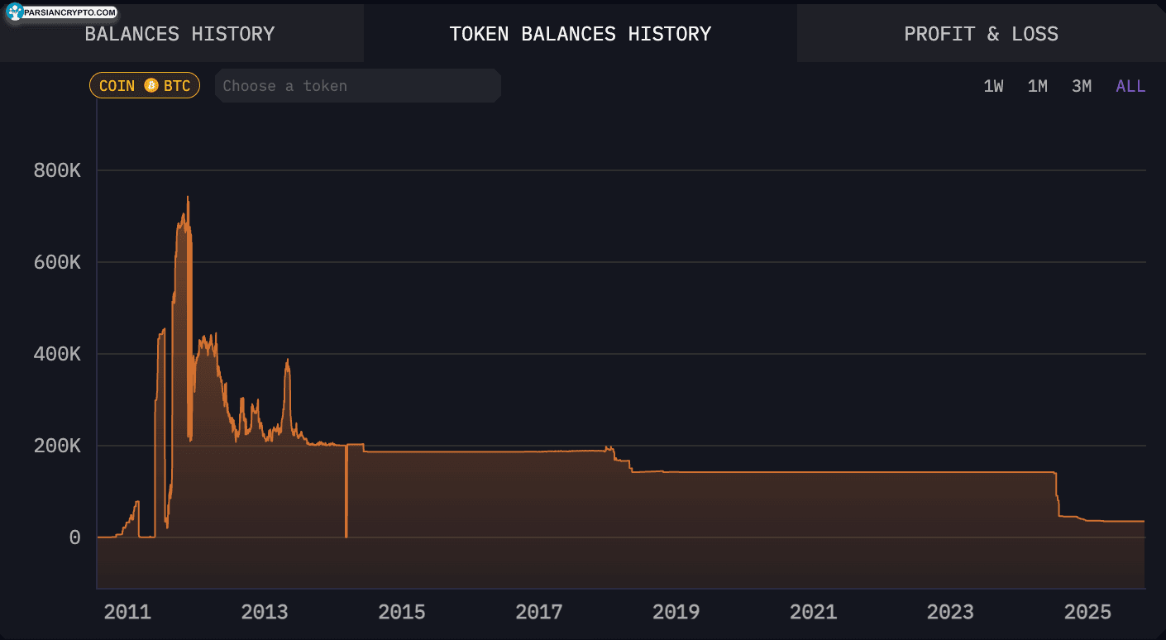Select the ALL time range

click(1130, 86)
